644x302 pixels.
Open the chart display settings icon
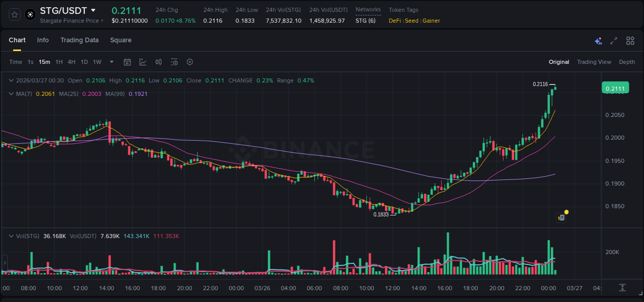(x=174, y=62)
